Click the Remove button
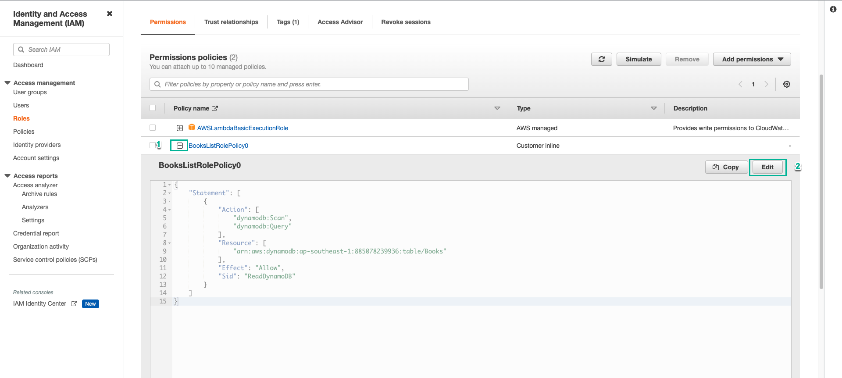The height and width of the screenshot is (378, 842). tap(687, 59)
